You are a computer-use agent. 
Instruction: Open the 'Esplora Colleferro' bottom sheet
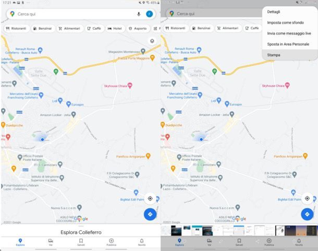[81, 232]
